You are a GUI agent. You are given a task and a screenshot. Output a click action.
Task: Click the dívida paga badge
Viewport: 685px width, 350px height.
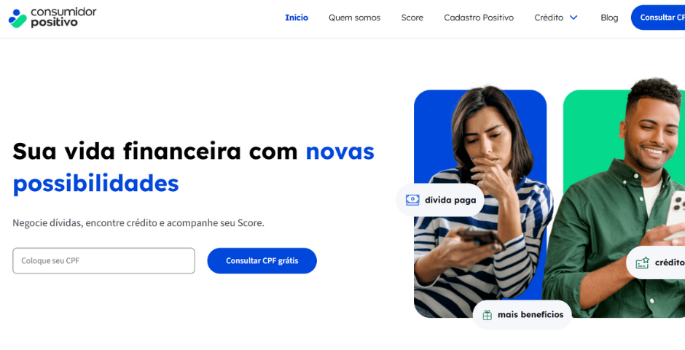click(x=440, y=200)
